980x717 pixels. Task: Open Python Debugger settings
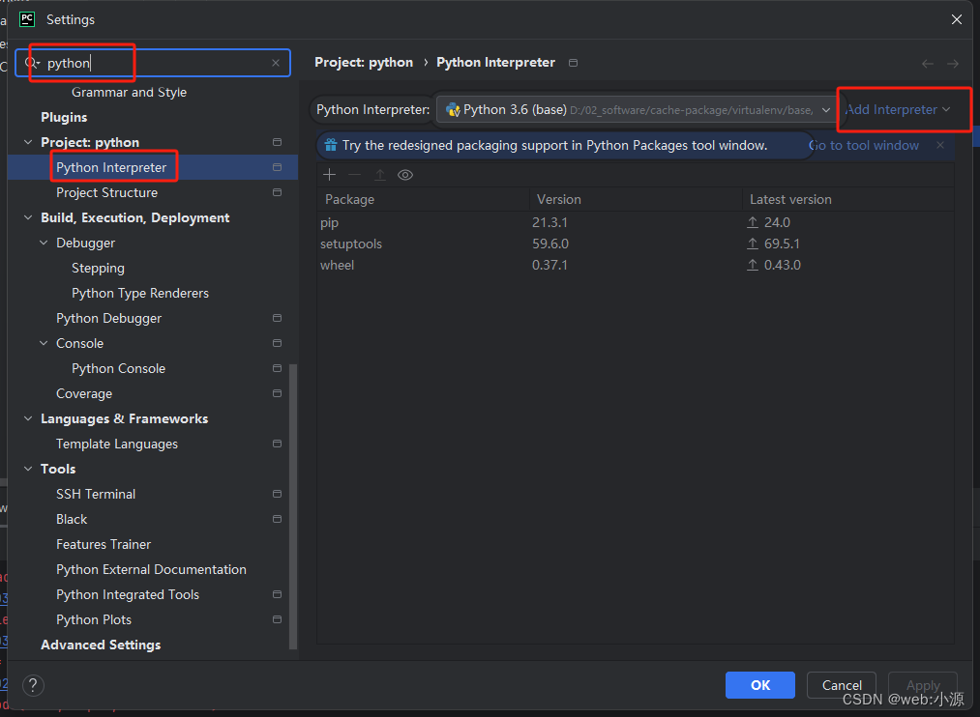(108, 318)
